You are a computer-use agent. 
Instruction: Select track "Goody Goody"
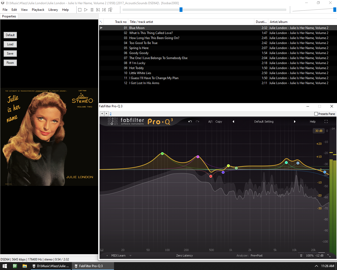(x=218, y=53)
